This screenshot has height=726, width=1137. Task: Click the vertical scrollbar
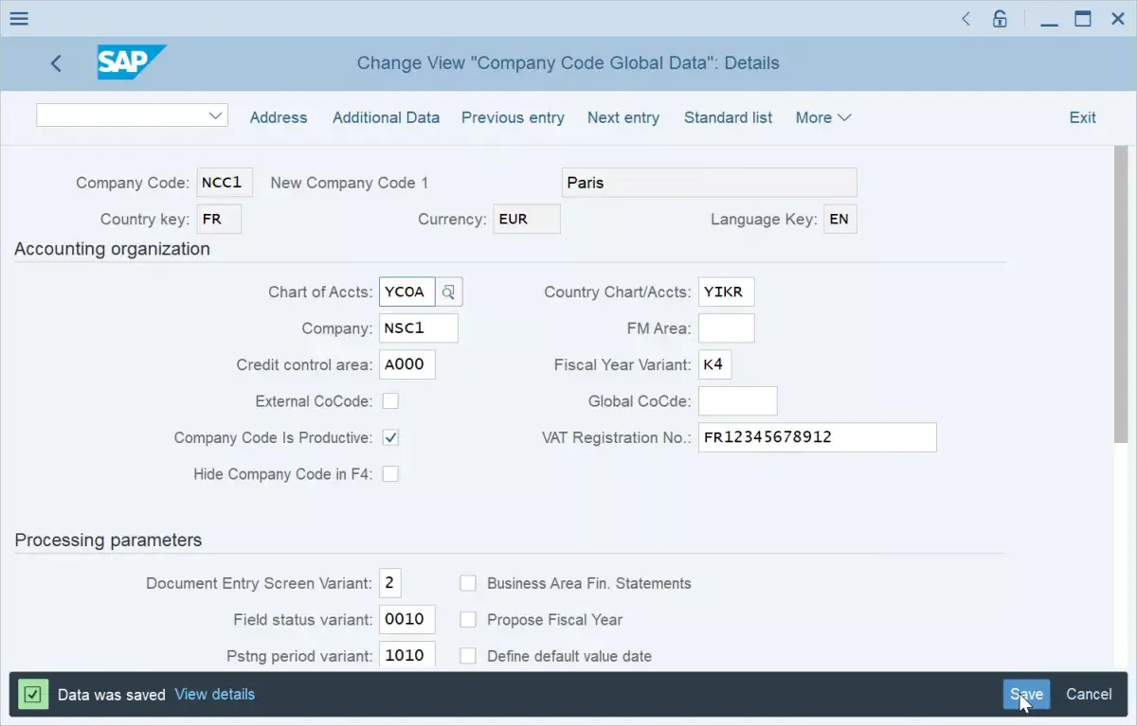pyautogui.click(x=1121, y=293)
